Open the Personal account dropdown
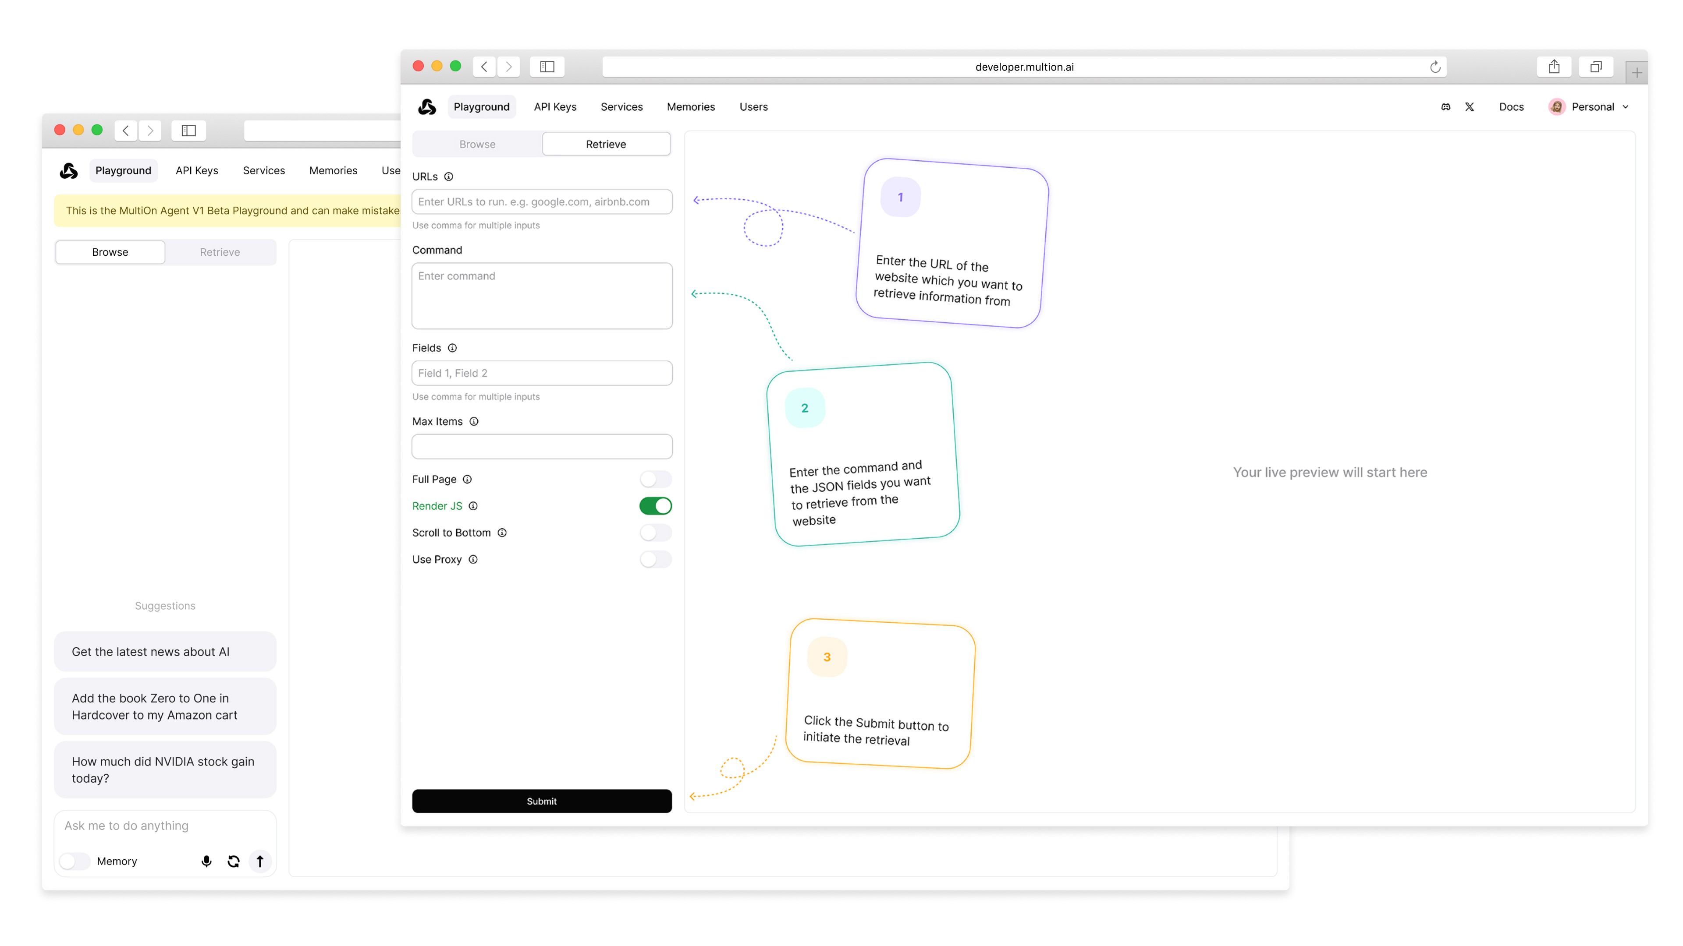 [1590, 106]
